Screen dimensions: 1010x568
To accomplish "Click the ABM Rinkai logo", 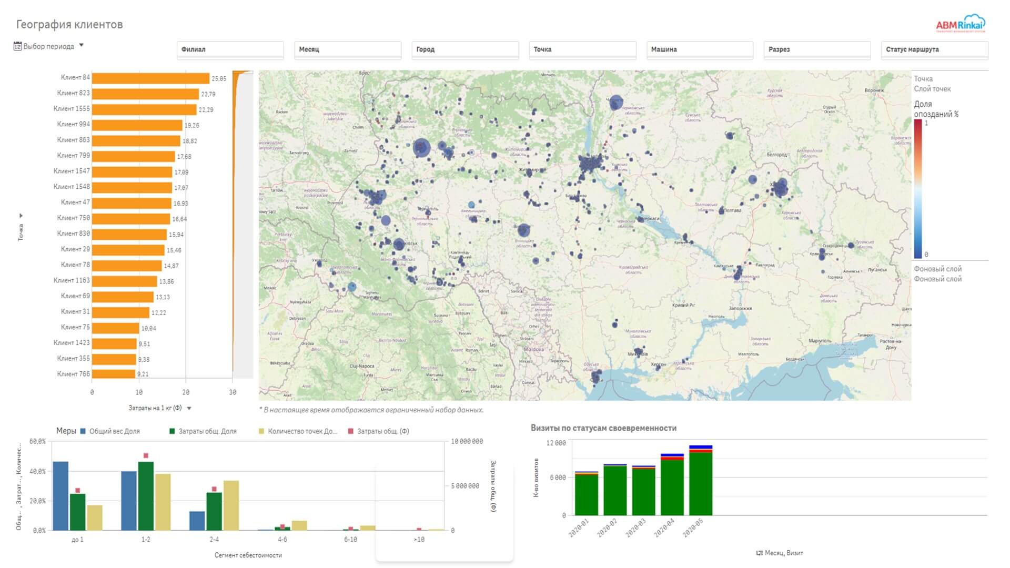I will tap(960, 24).
